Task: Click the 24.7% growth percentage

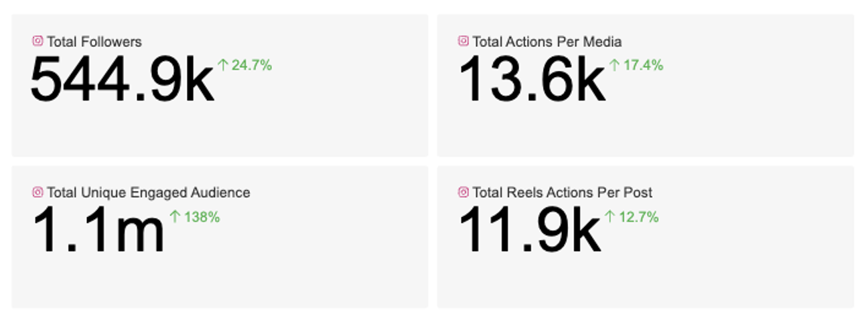Action: pyautogui.click(x=252, y=65)
